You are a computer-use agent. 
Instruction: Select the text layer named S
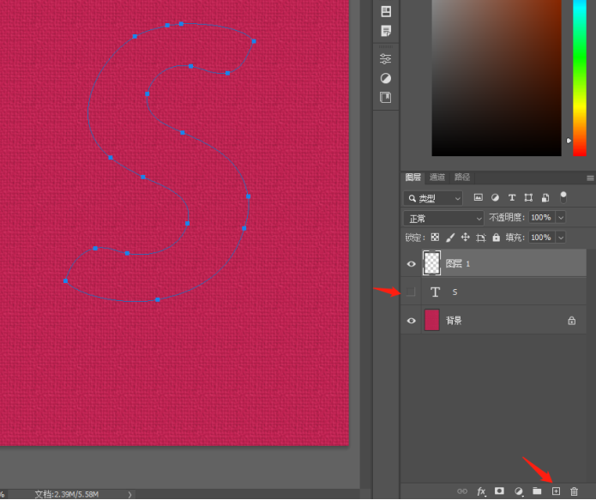pos(493,292)
